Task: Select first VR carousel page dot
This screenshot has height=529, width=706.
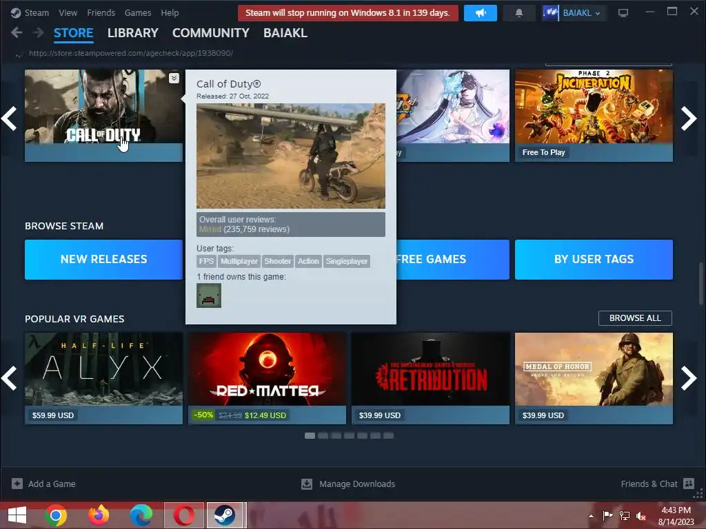Action: [x=310, y=435]
